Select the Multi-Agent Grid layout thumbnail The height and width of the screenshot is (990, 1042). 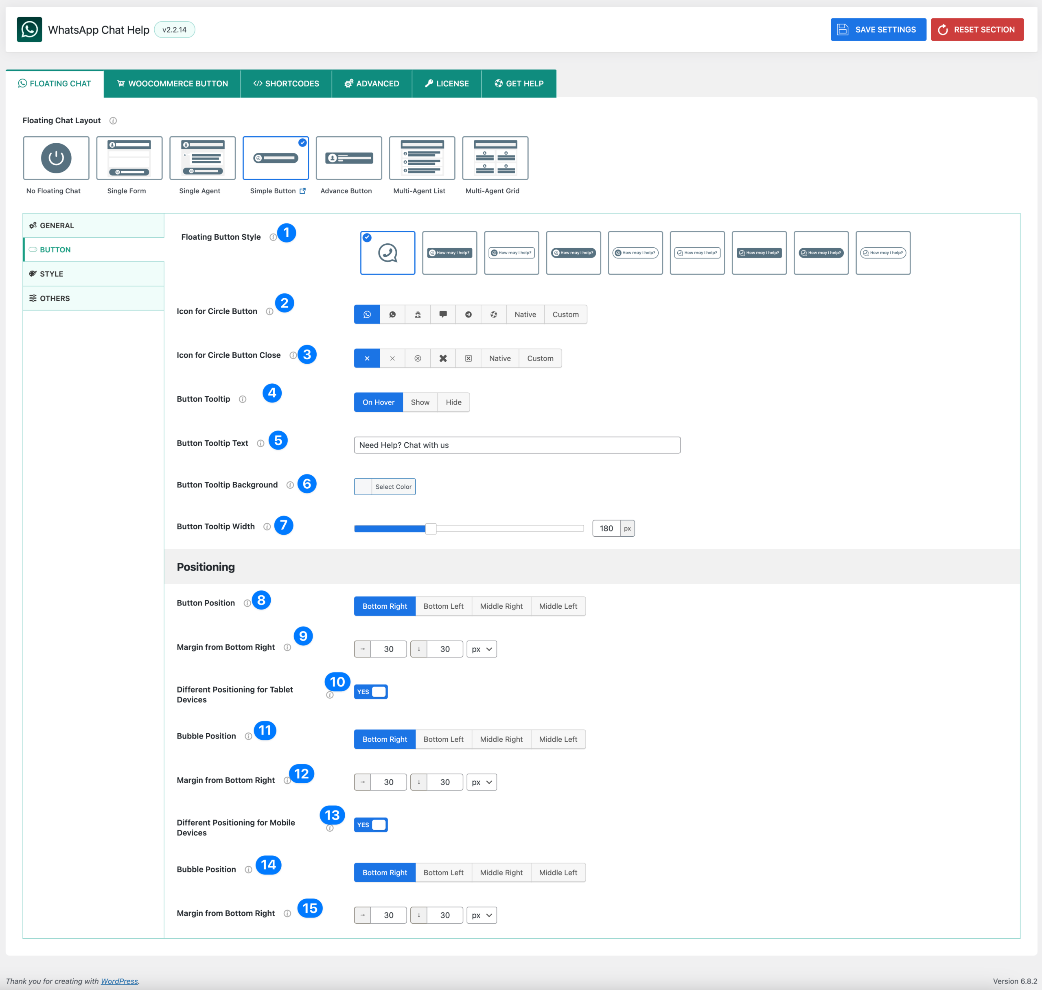(x=495, y=158)
